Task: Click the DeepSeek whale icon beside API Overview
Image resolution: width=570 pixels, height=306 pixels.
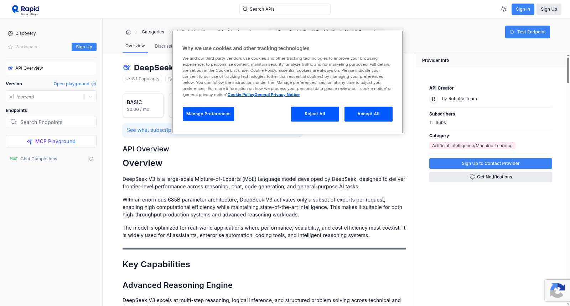Action: coord(10,68)
